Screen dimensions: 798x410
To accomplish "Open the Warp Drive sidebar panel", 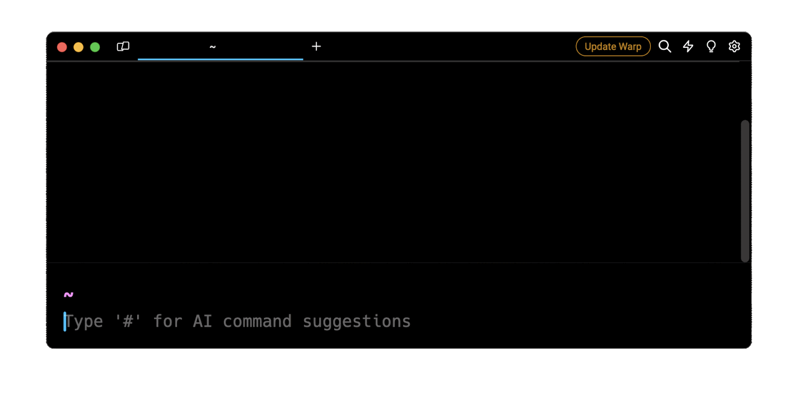I will (x=122, y=46).
